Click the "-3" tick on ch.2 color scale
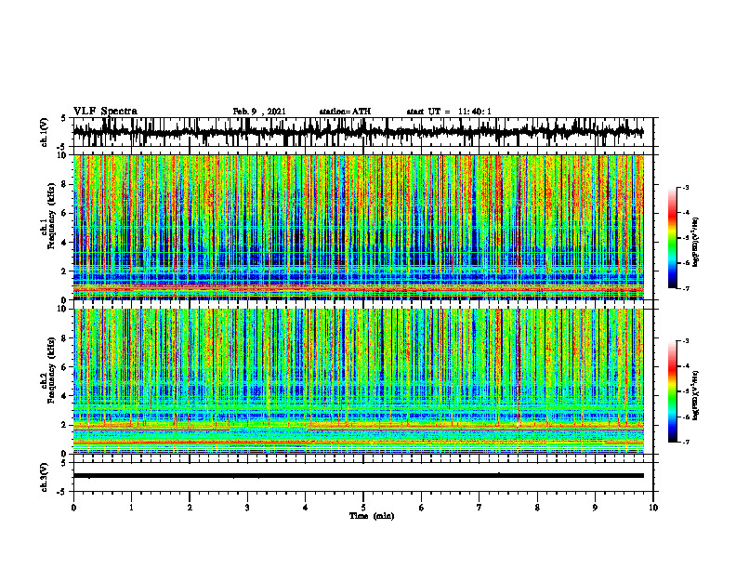This screenshot has width=736, height=569. pos(686,341)
